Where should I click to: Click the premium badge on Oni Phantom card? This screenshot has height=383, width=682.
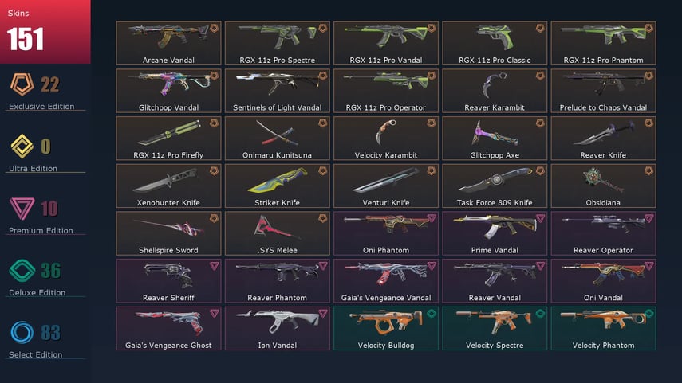tap(432, 218)
